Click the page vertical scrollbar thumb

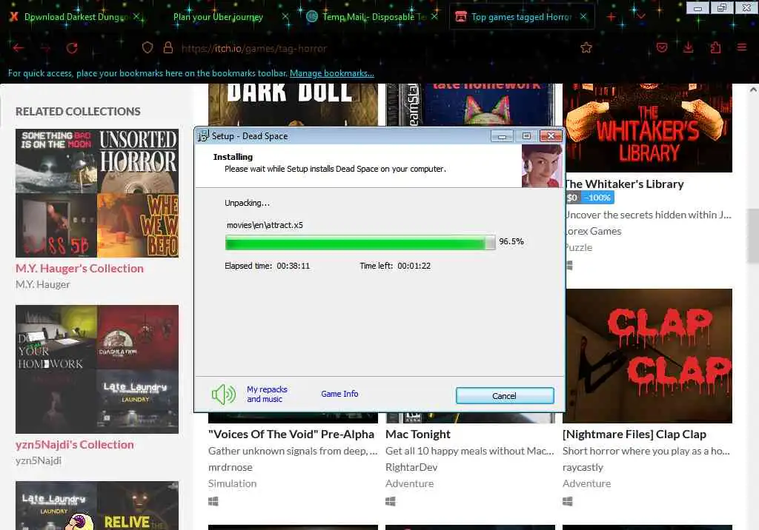click(753, 236)
